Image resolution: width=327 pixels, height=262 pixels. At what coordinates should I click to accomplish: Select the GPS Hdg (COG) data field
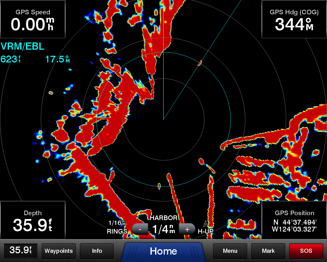tap(294, 19)
